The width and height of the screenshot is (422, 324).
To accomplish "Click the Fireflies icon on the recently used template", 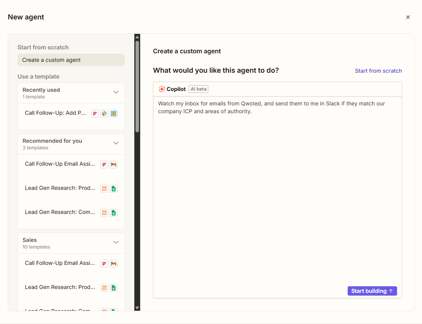I will click(x=95, y=113).
